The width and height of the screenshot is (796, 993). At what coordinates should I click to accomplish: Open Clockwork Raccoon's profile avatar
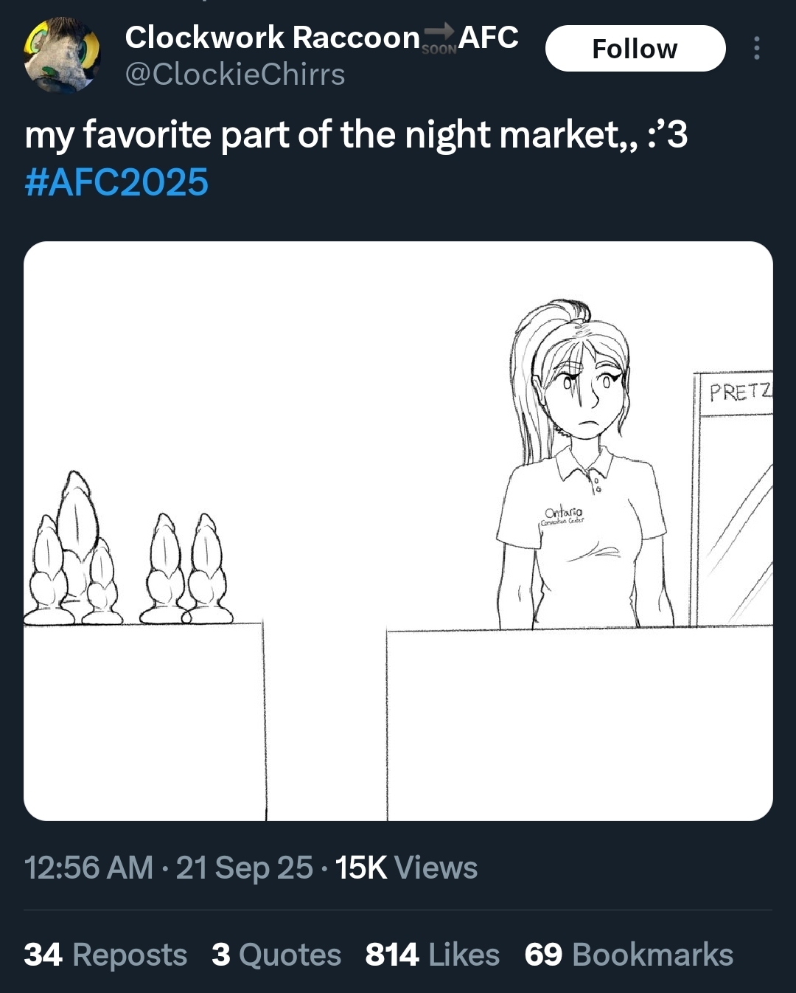62,55
